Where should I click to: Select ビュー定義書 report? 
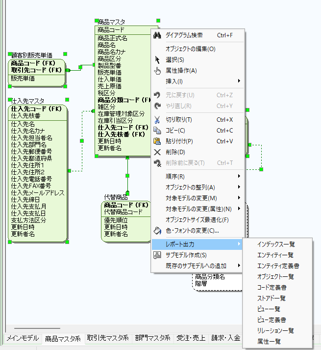pyautogui.click(x=277, y=320)
